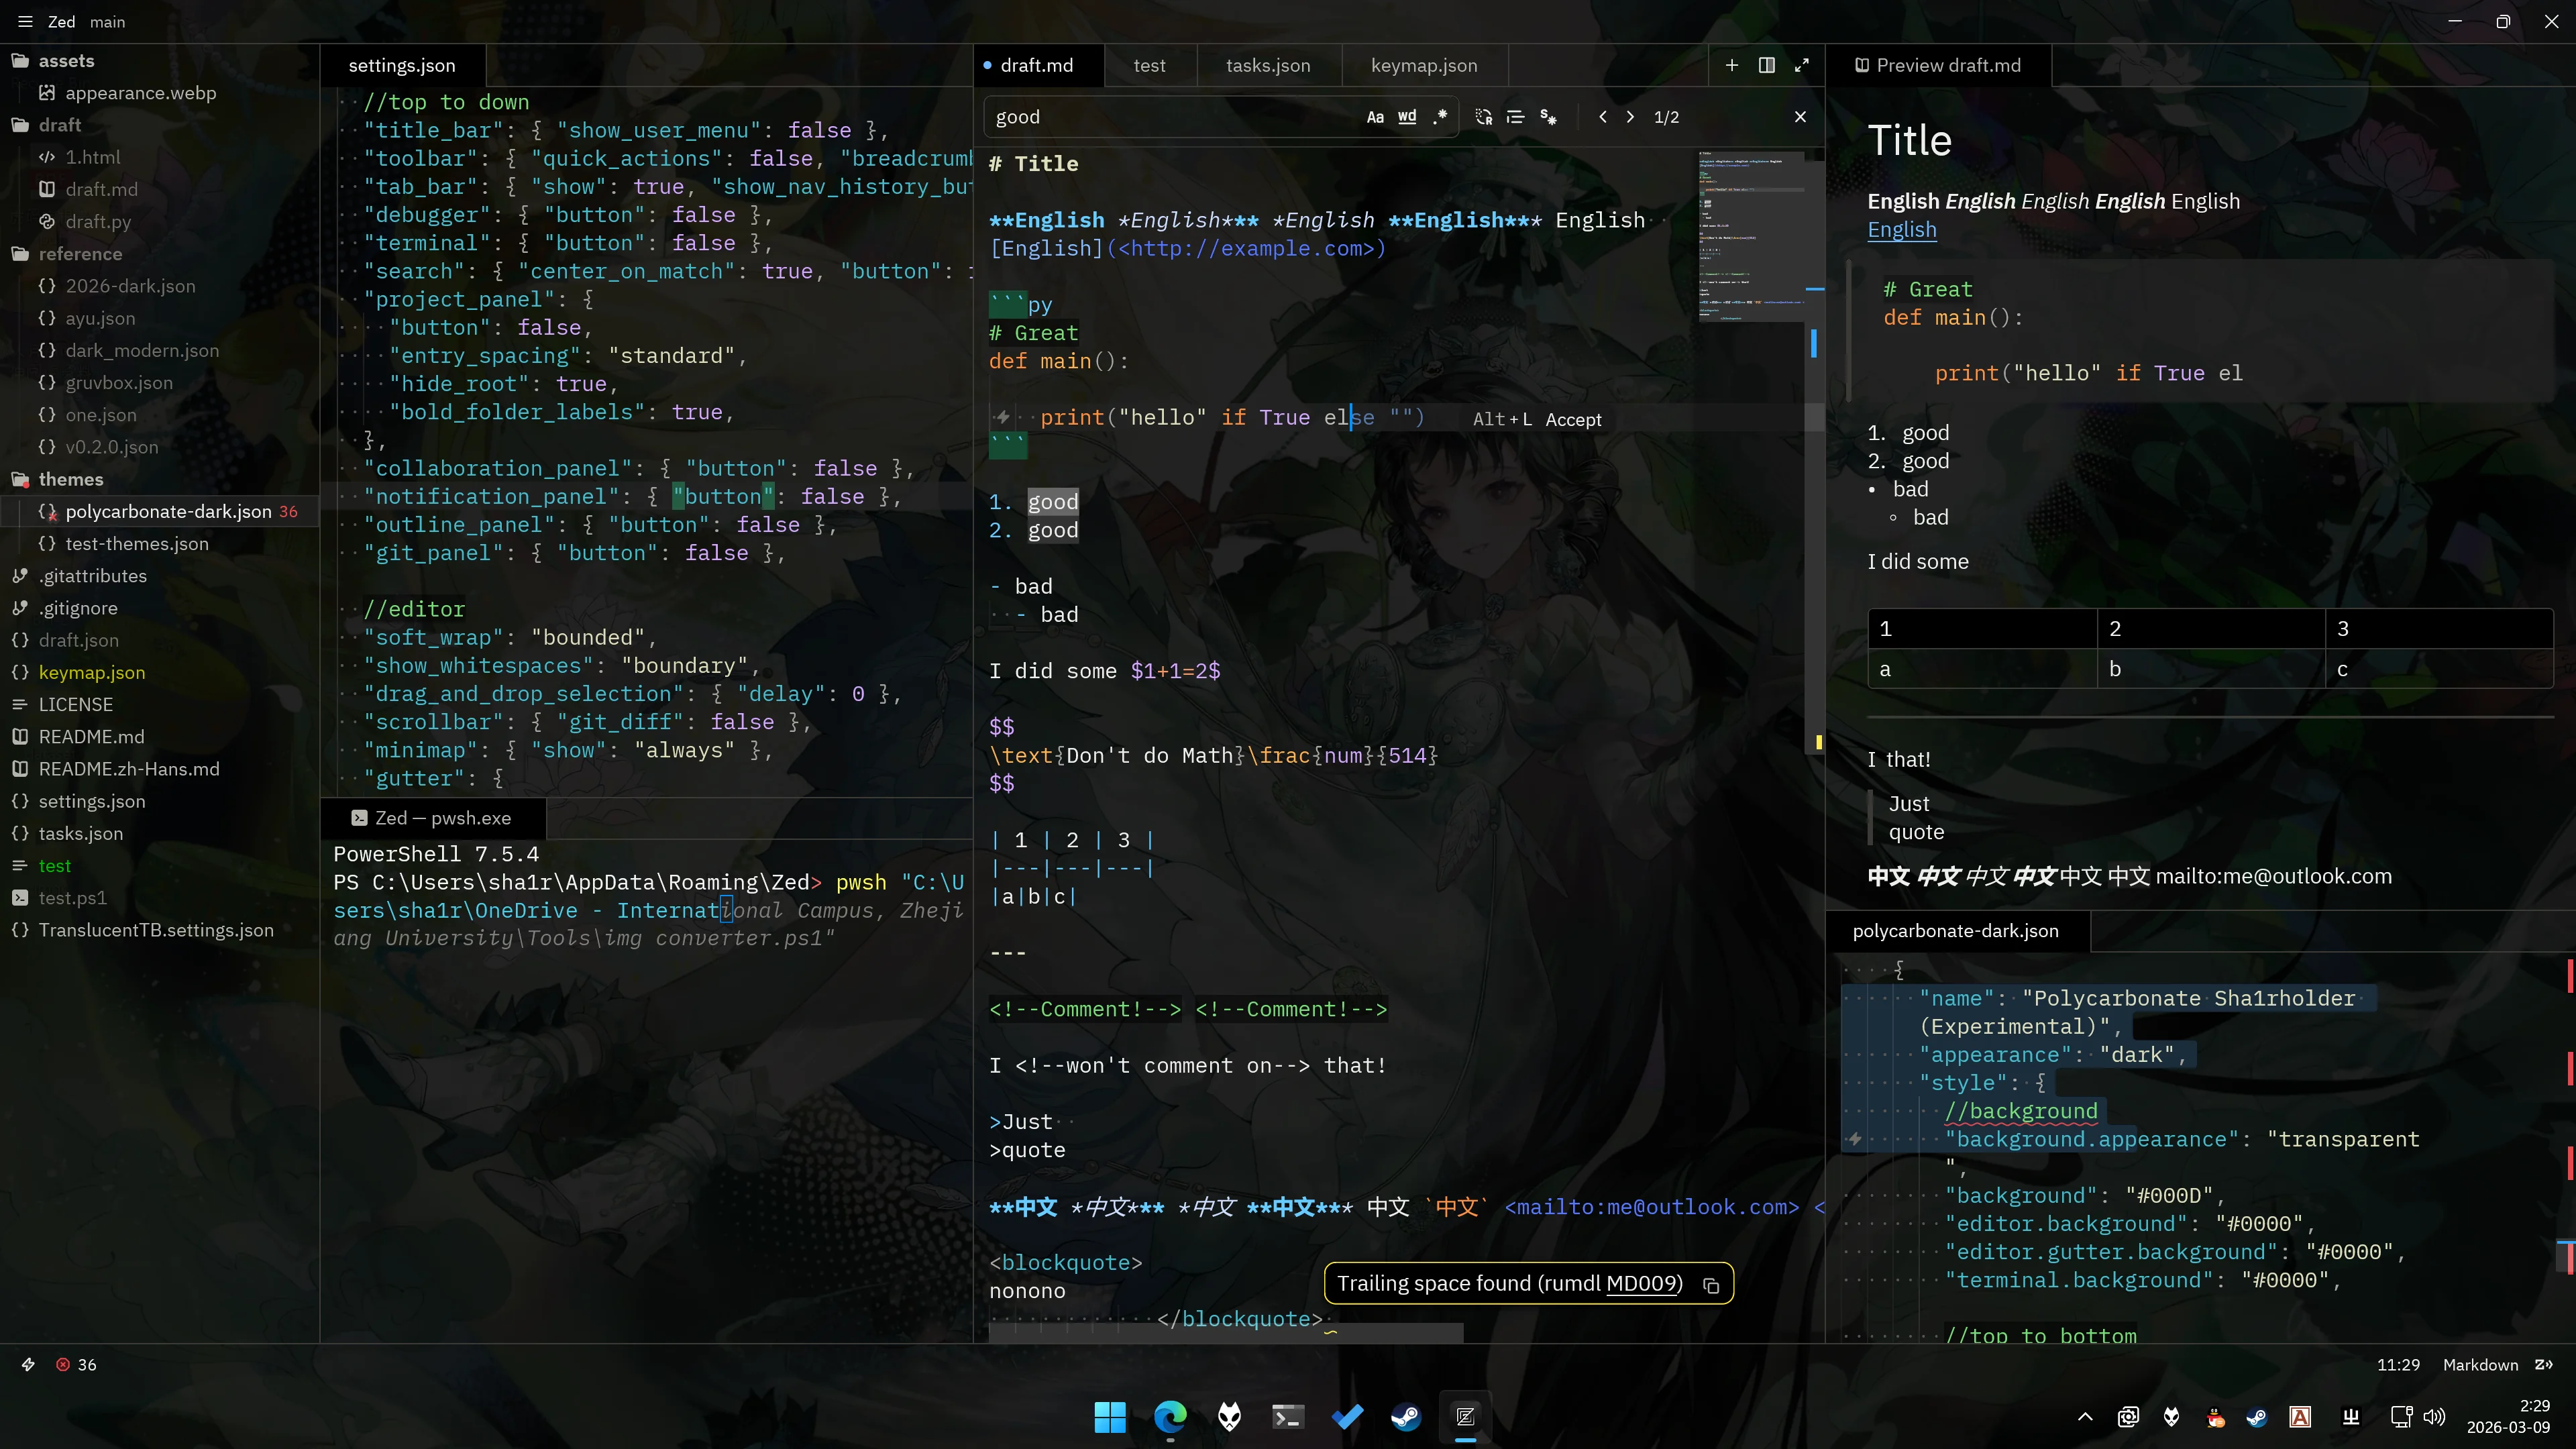The image size is (2576, 1449).
Task: Open keymap.json in the project panel
Action: 160,672
